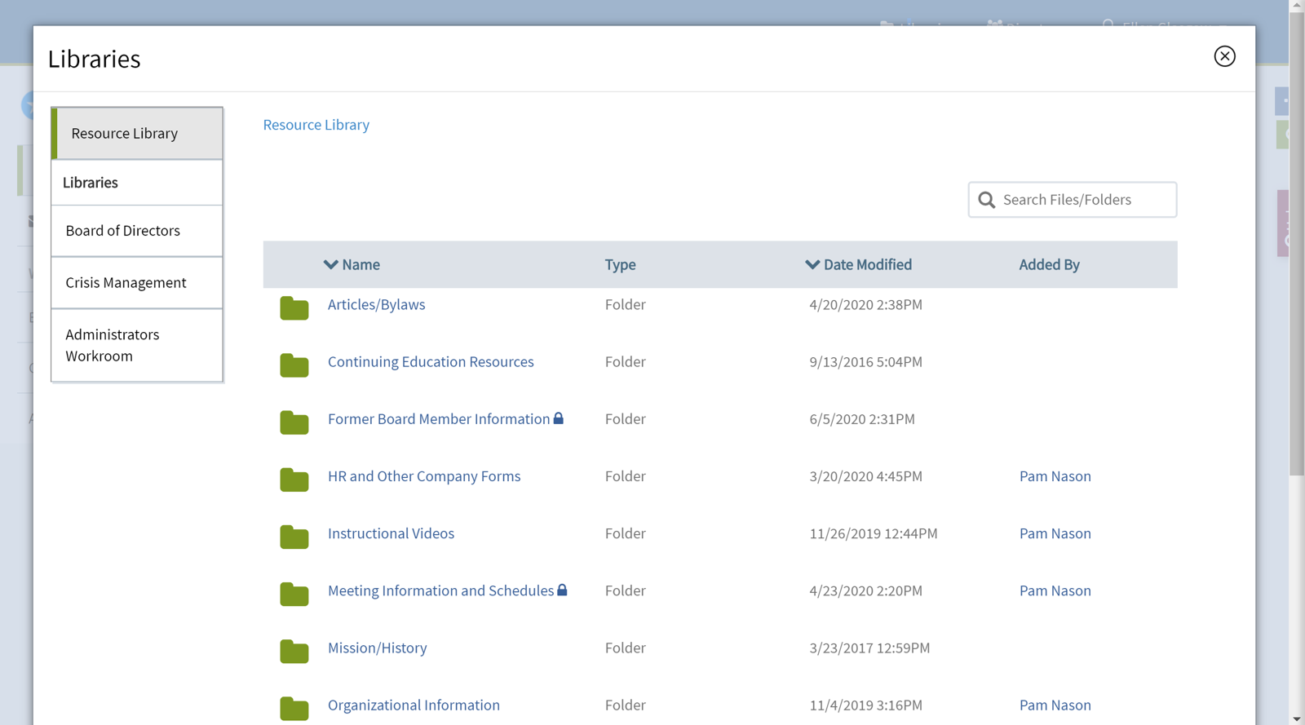Sort the list by Name column chevron
Image resolution: width=1305 pixels, height=725 pixels.
330,264
